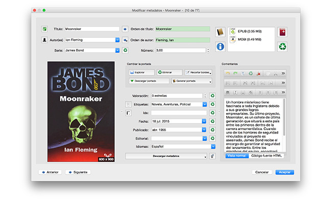Screen dimensions: 332x200
Task: Switch to Código fuente HTML tab
Action: tap(266, 156)
